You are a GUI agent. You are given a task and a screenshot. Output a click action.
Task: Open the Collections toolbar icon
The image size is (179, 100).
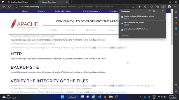(x=157, y=7)
